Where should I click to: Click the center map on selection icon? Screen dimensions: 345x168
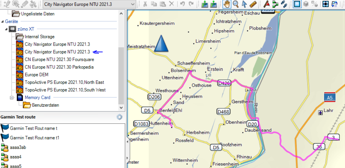click(x=326, y=4)
